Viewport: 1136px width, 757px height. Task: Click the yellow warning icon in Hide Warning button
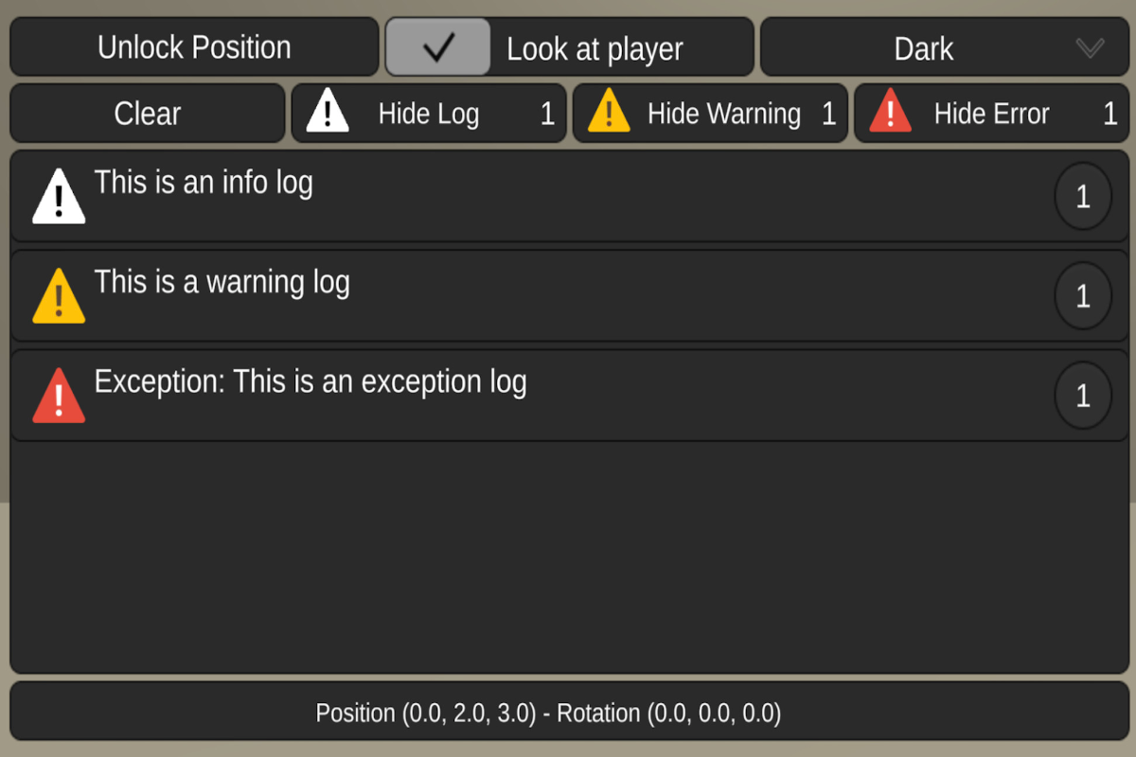[609, 112]
